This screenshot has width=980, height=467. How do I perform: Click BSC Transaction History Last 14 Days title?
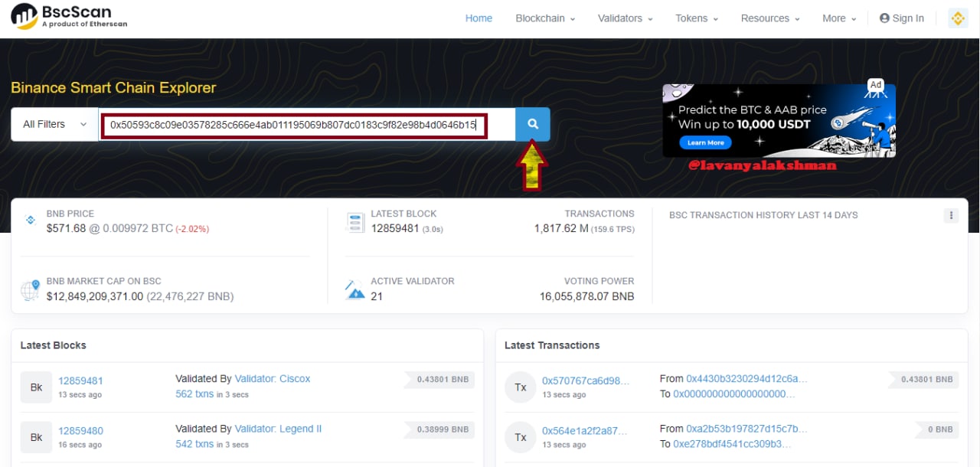763,215
